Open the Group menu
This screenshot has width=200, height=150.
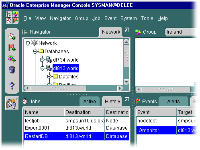pyautogui.click(x=82, y=18)
